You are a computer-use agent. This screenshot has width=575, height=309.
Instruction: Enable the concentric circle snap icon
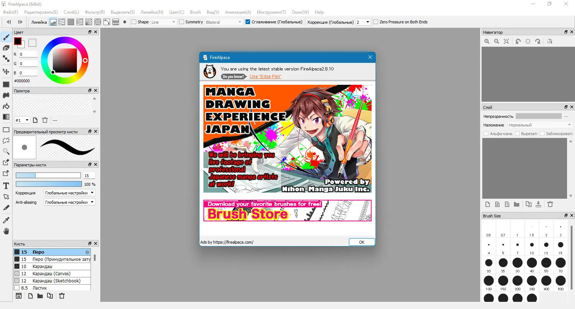tap(98, 22)
